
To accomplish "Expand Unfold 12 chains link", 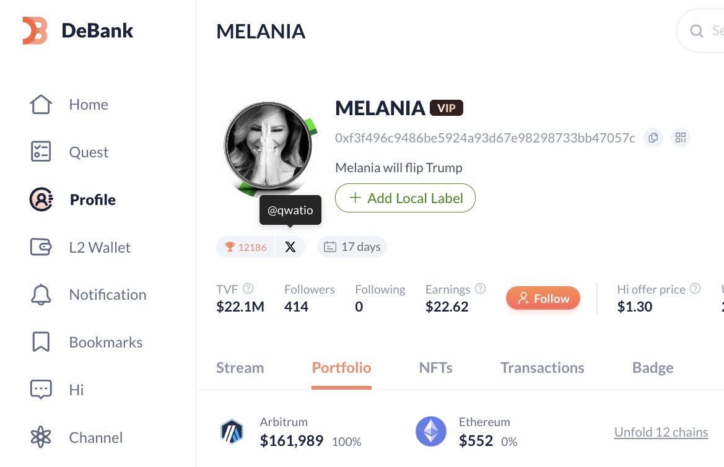I will click(661, 432).
